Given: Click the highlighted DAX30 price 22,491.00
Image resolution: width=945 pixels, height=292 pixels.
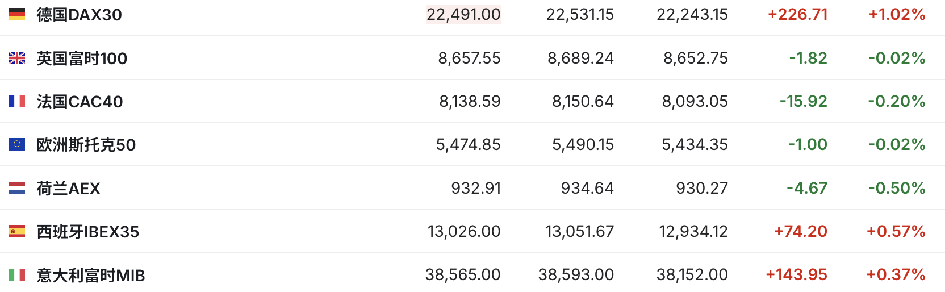Looking at the screenshot, I should [463, 14].
